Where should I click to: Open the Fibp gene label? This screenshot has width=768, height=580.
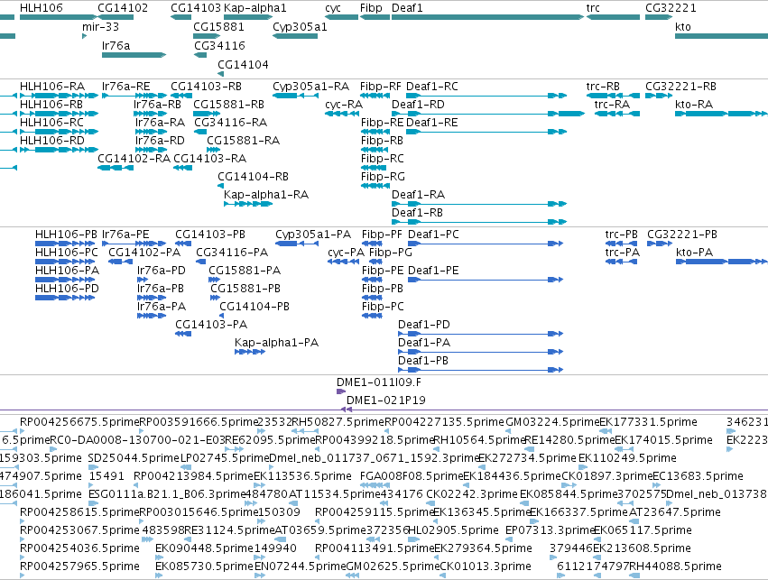tap(371, 8)
